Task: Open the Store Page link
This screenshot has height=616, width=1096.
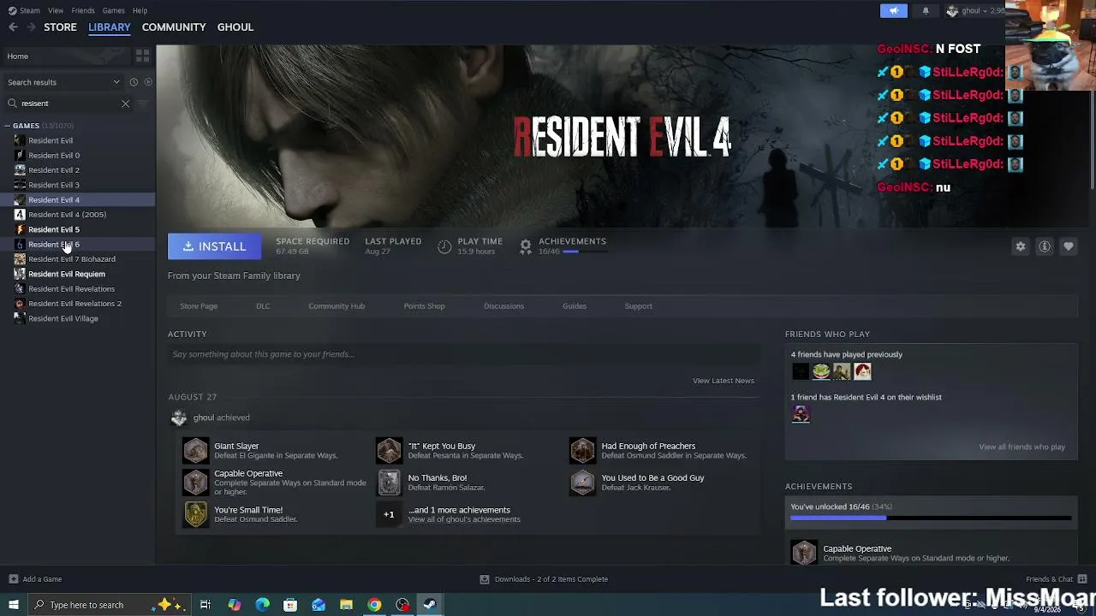Action: click(x=199, y=306)
